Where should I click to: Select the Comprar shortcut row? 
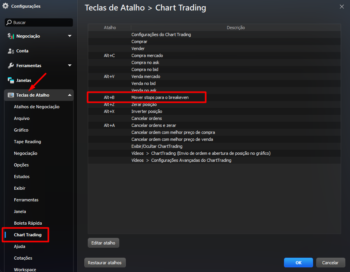(x=214, y=42)
